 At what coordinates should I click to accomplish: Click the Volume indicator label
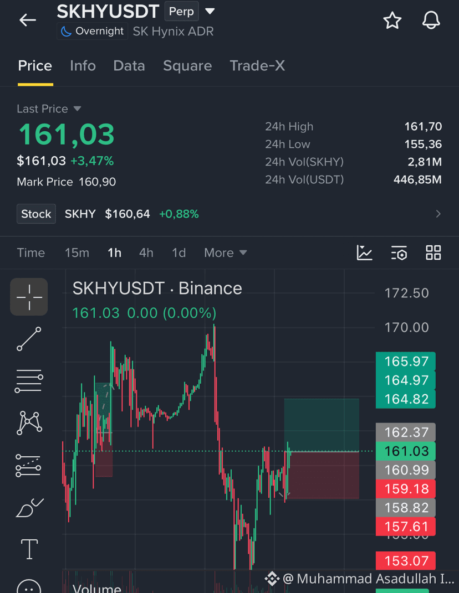pyautogui.click(x=97, y=587)
